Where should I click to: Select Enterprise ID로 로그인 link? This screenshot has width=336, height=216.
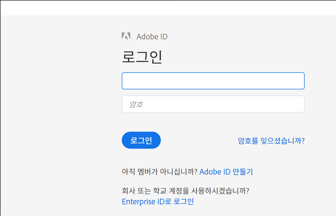click(158, 201)
